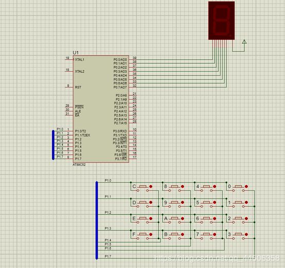The width and height of the screenshot is (285, 268).
Task: Toggle the red latch dot of button 3
Action: coord(246,235)
